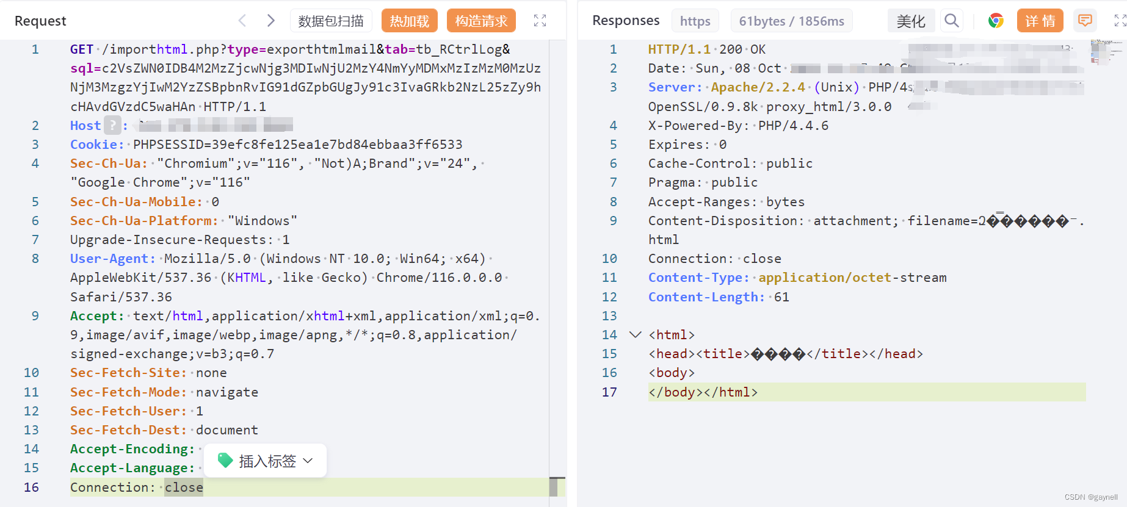Click the Date header in response
Viewport: 1127px width, 507px height.
click(x=714, y=68)
